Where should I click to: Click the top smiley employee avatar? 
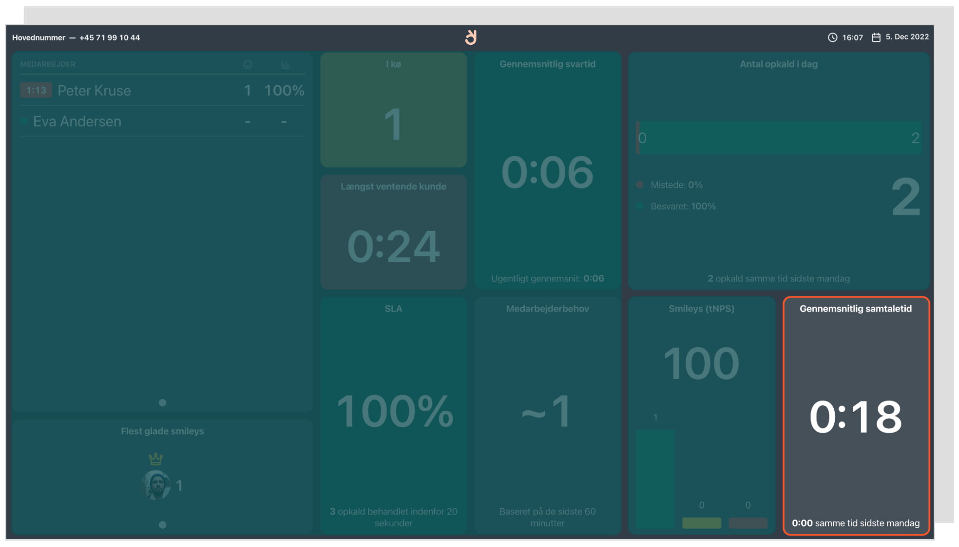tap(156, 485)
